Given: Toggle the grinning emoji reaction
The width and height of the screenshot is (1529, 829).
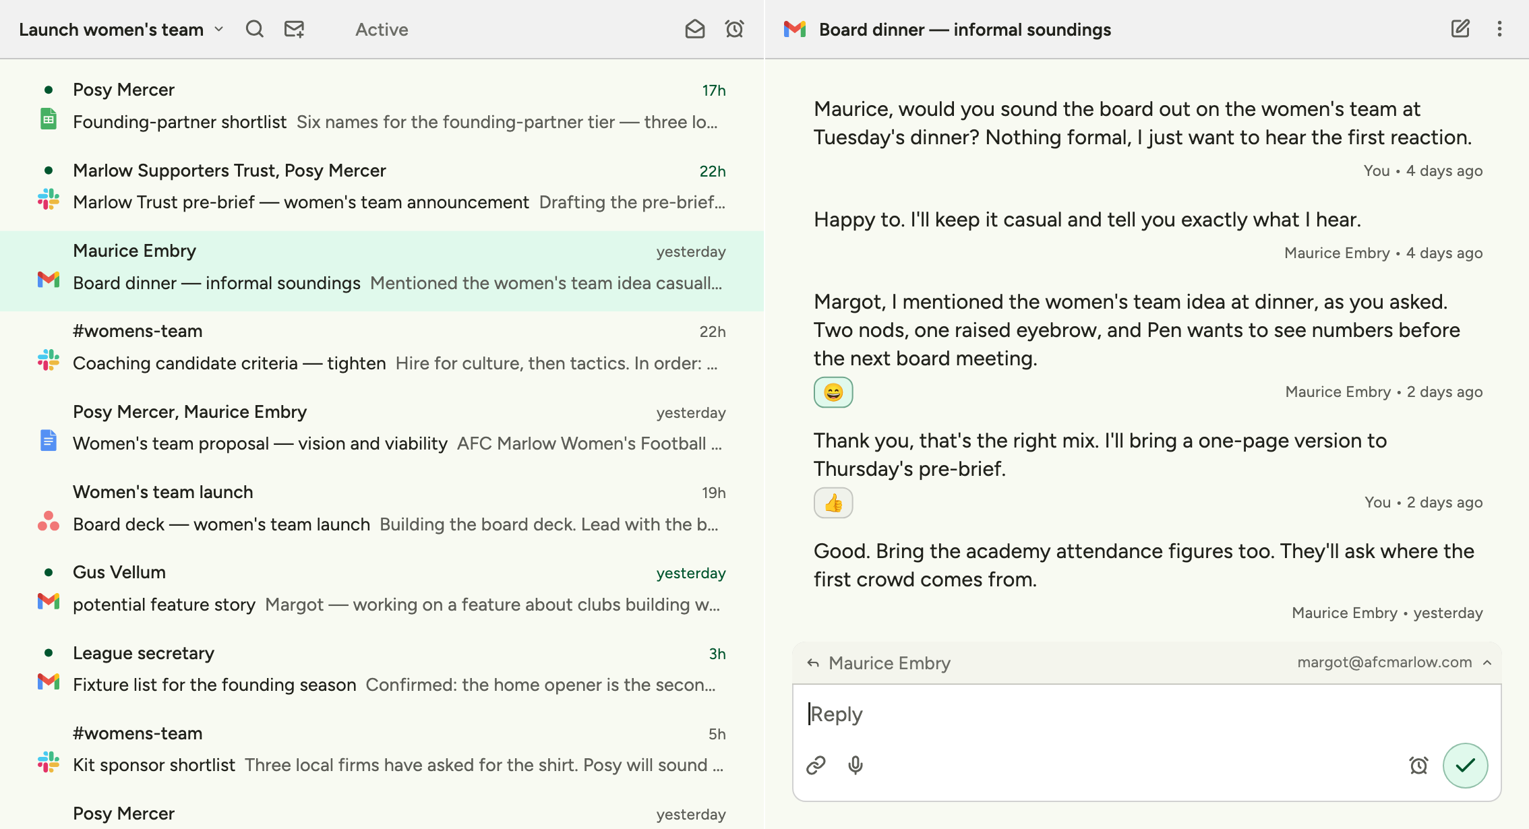Looking at the screenshot, I should (x=833, y=392).
